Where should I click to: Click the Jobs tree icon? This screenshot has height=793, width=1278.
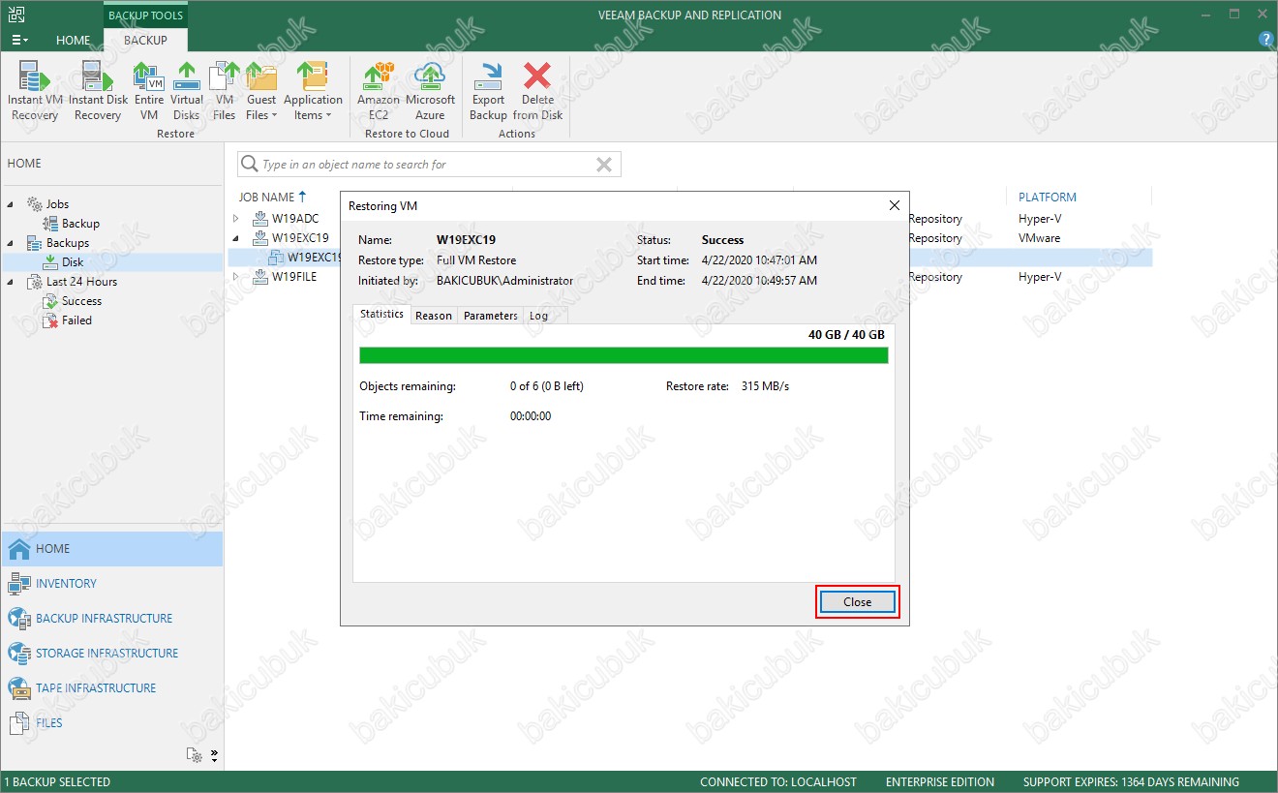tap(34, 204)
